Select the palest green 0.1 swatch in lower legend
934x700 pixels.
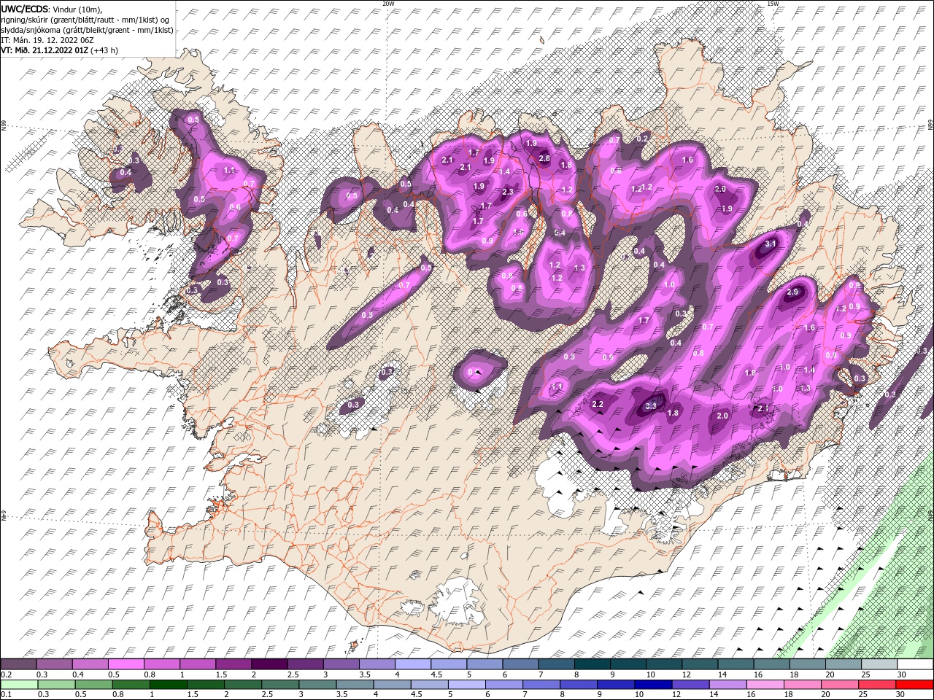pos(18,685)
